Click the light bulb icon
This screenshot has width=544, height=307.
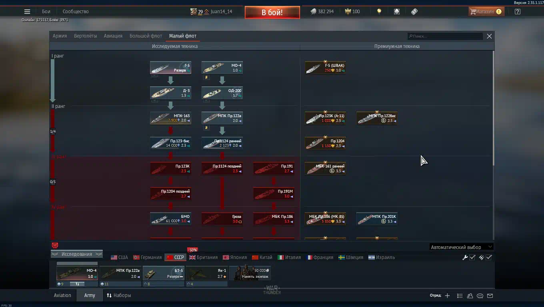(379, 12)
